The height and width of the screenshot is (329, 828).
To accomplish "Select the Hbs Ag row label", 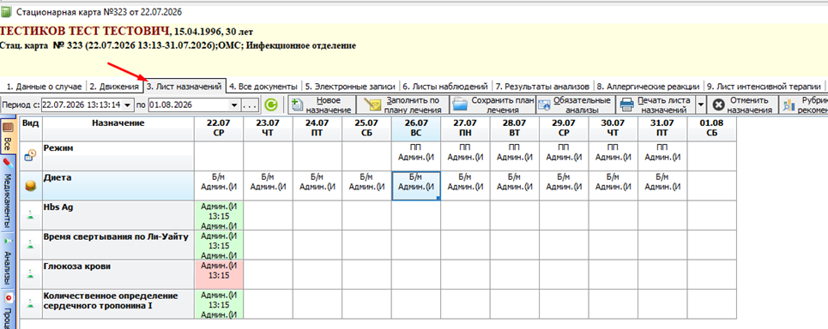I will [118, 214].
